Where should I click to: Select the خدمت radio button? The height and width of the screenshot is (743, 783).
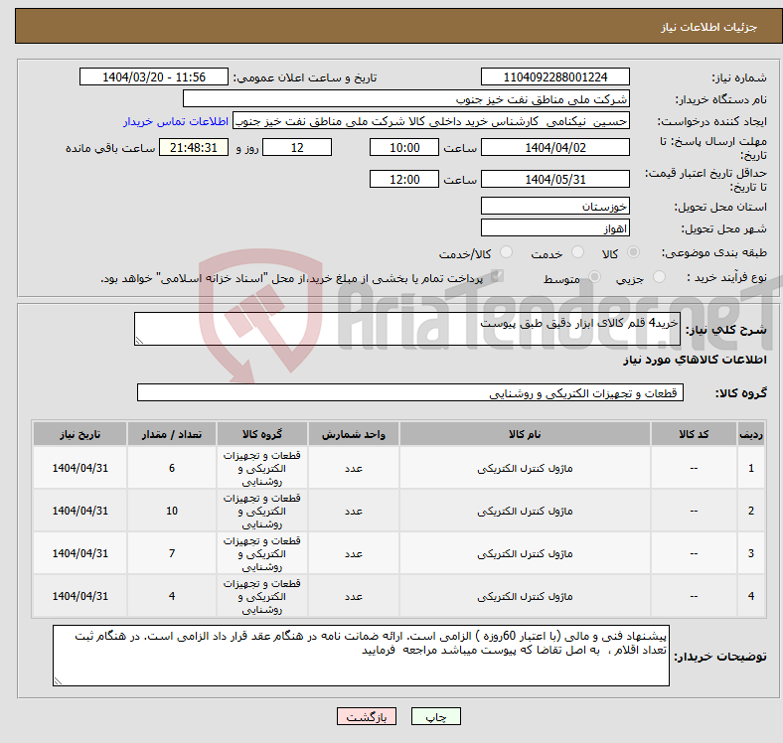pos(577,252)
